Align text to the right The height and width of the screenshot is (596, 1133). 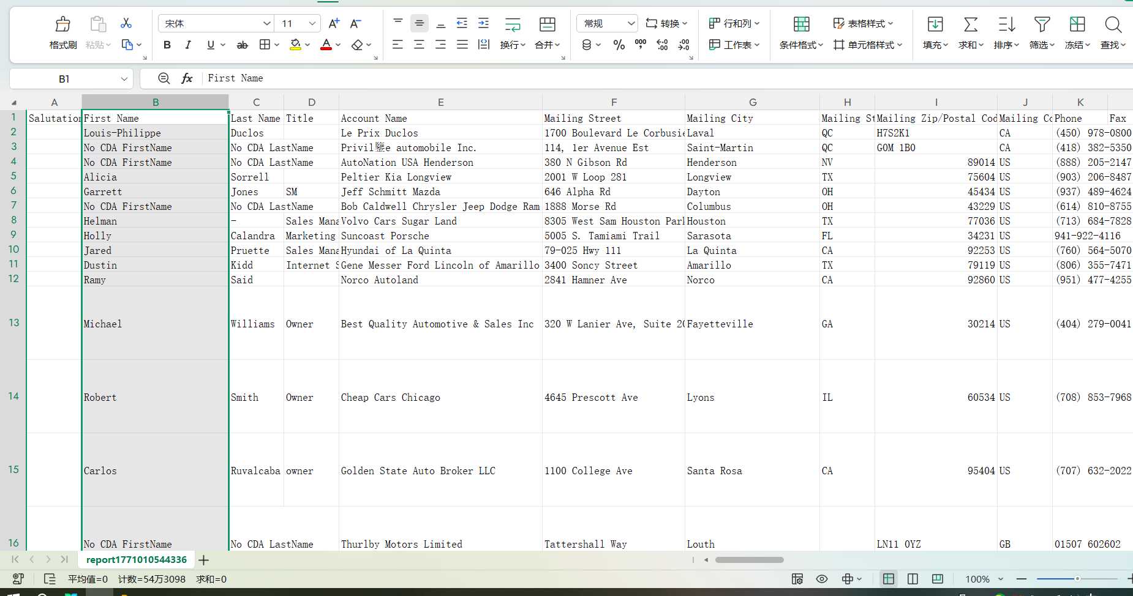[x=441, y=45]
